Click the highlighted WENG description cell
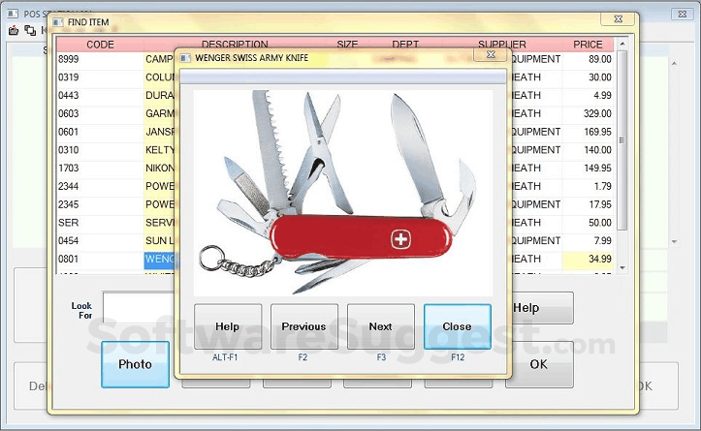 [160, 260]
